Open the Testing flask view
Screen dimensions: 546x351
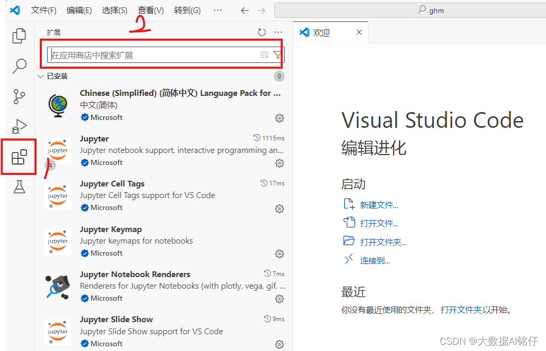(19, 187)
